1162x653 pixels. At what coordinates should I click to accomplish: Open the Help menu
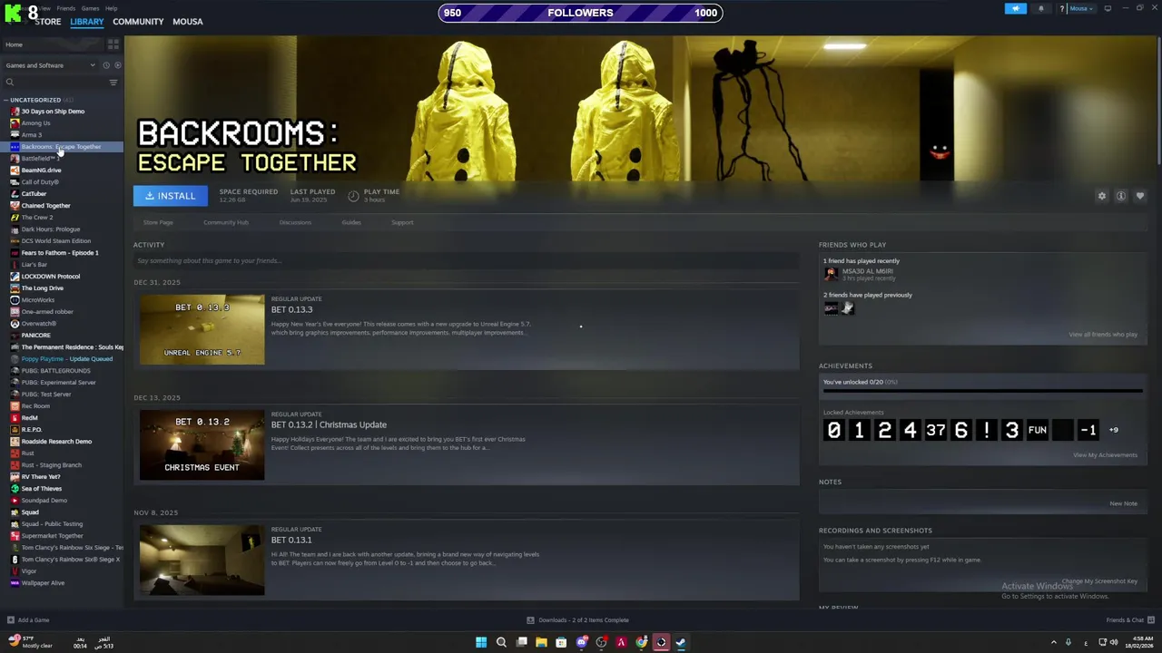coord(111,8)
